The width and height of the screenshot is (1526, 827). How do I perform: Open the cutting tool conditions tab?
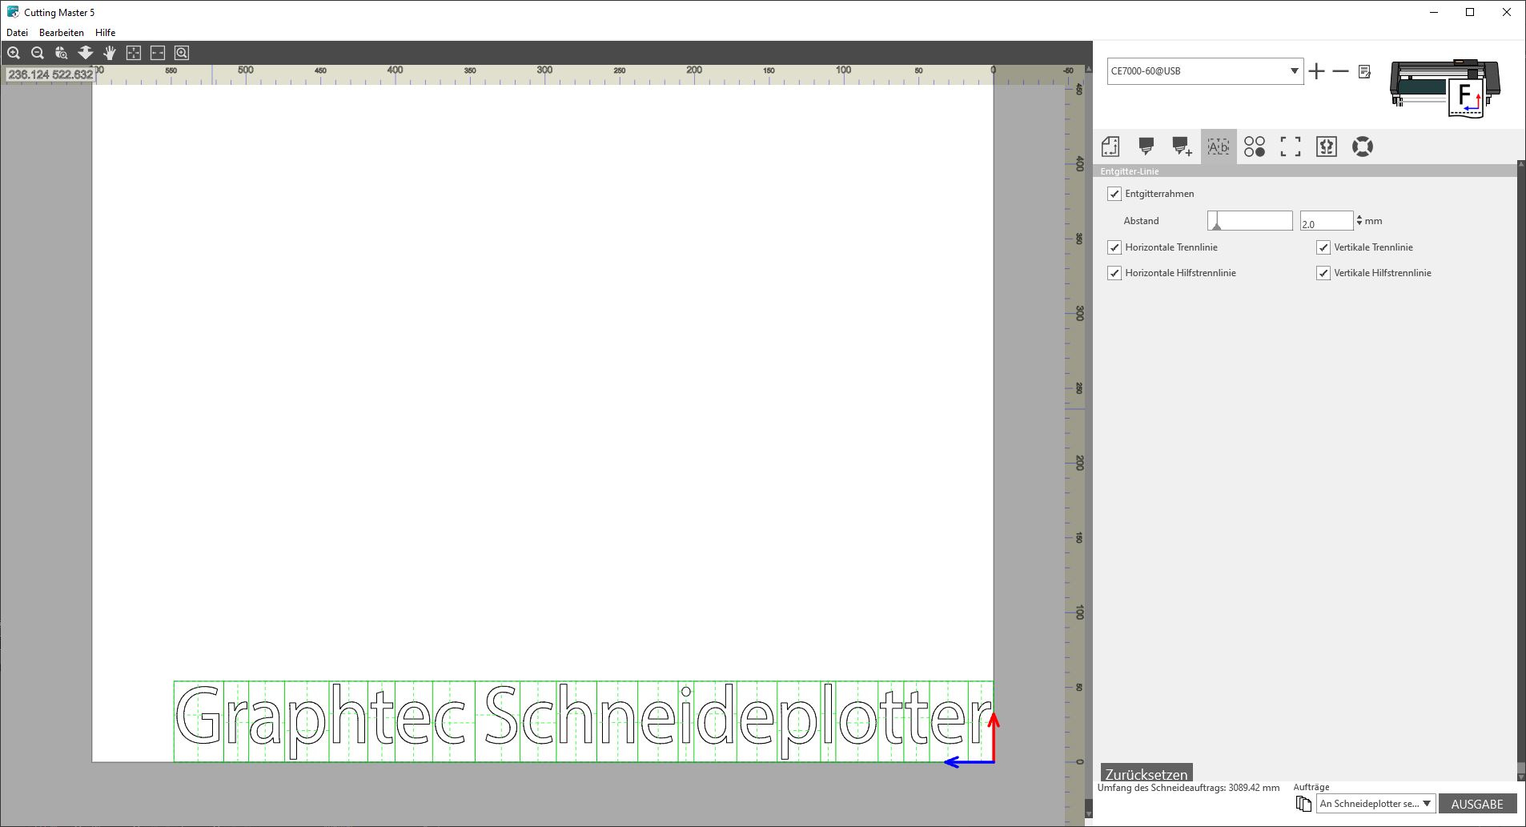(1147, 147)
